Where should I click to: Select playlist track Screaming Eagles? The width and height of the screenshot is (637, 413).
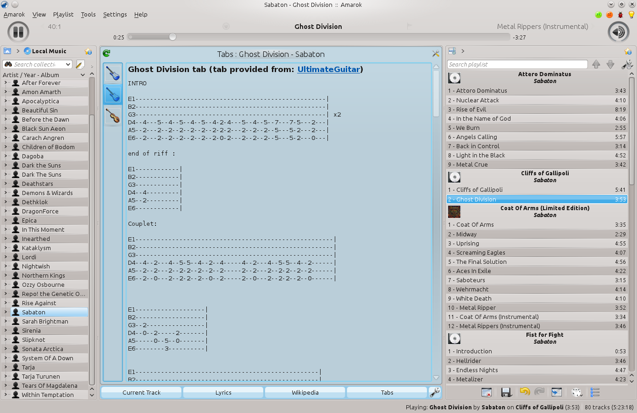(537, 252)
